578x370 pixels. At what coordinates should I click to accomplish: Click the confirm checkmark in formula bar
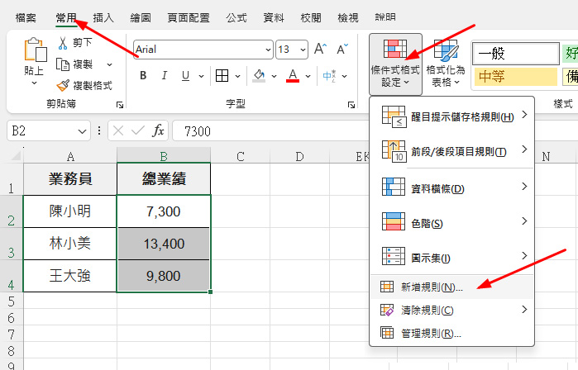[x=138, y=130]
